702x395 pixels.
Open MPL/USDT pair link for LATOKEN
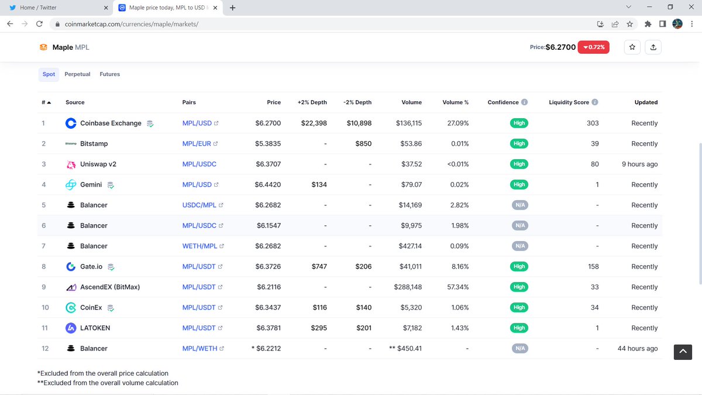pos(202,328)
